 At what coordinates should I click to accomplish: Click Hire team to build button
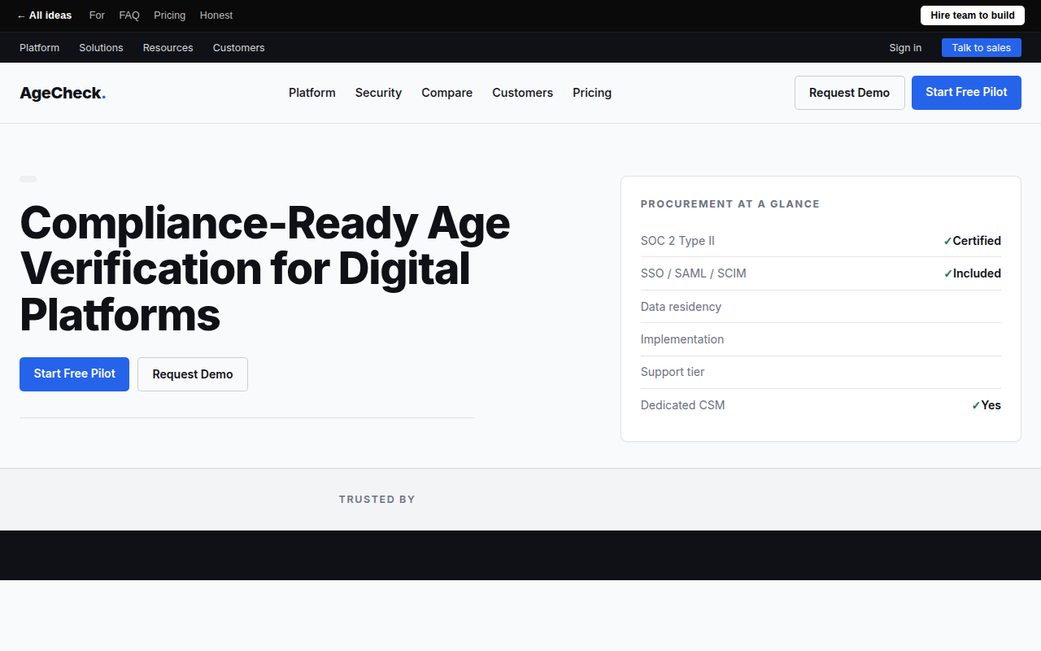(x=973, y=15)
